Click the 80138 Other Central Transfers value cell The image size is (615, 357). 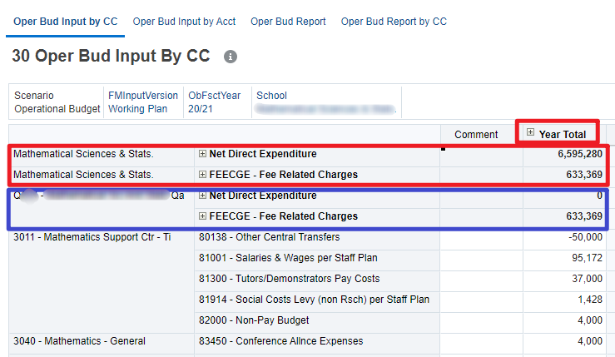point(564,237)
